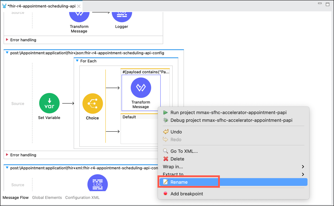334x206 pixels.
Task: Collapse the post Appointment fhir+json flow
Action: click(x=7, y=53)
